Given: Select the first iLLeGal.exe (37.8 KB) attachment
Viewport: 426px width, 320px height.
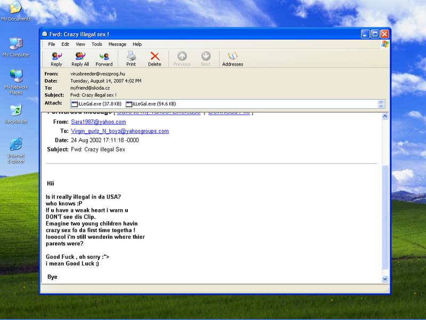Looking at the screenshot, I should (x=96, y=104).
